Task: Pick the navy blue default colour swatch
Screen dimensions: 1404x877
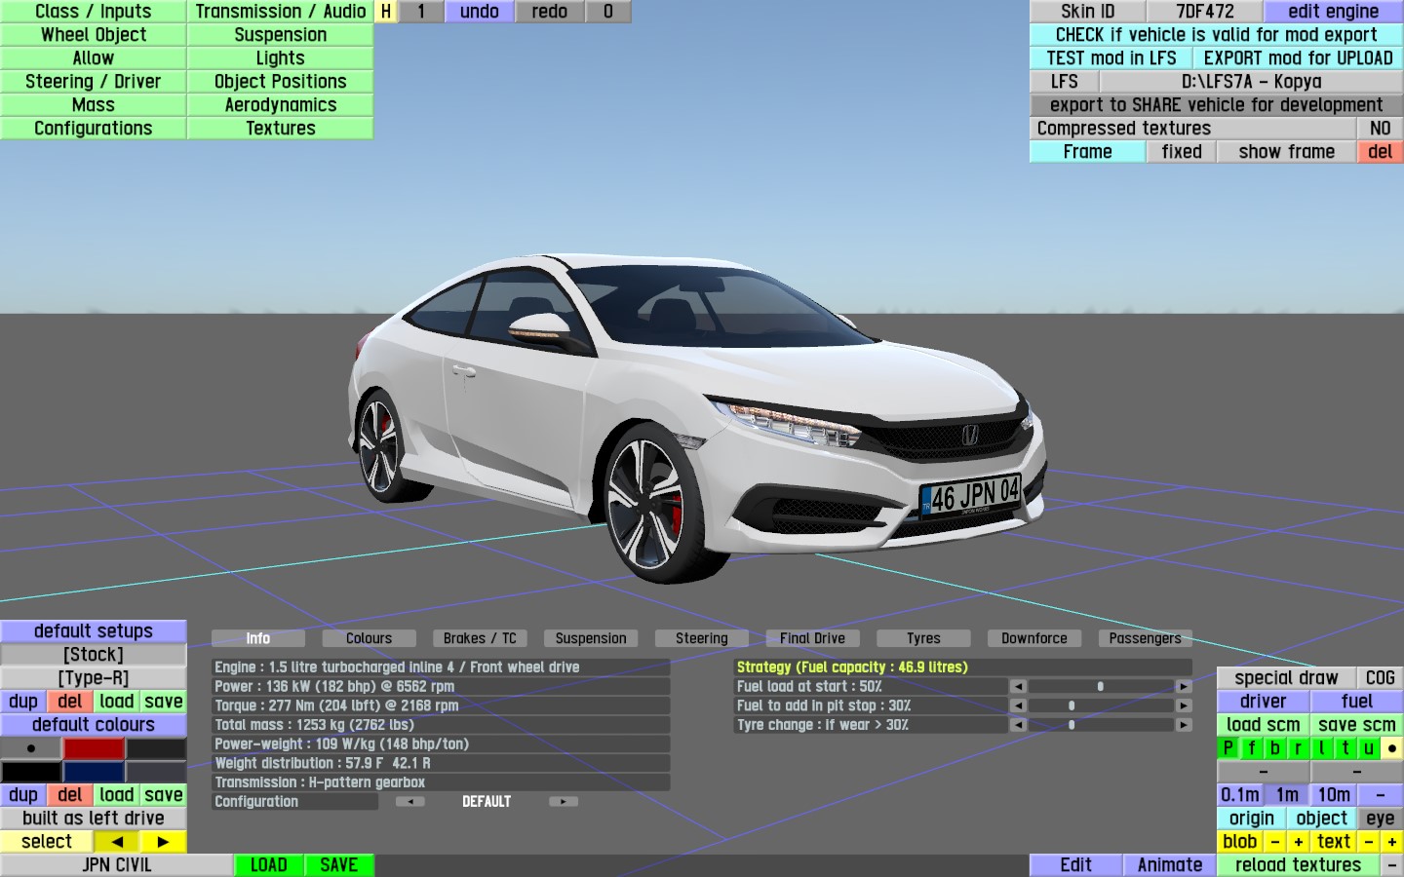Action: (94, 772)
